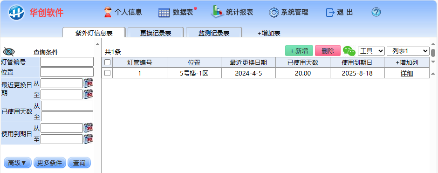The height and width of the screenshot is (173, 438).
Task: Sort by 位置 column header
Action: point(194,62)
